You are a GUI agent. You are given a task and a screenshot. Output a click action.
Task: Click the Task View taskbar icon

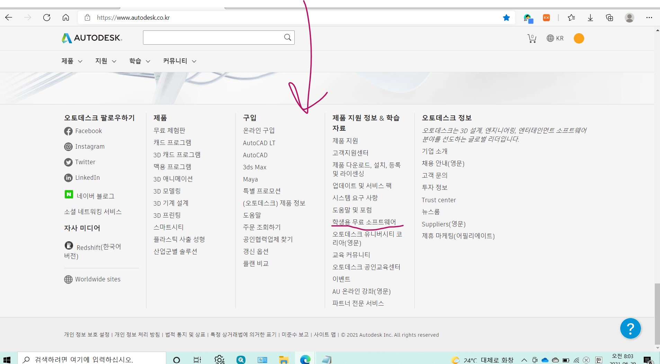tap(197, 360)
